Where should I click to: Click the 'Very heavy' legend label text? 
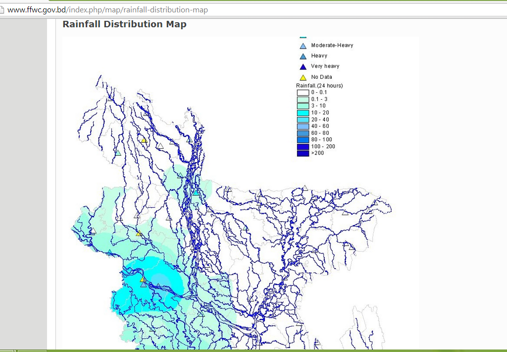(x=325, y=66)
